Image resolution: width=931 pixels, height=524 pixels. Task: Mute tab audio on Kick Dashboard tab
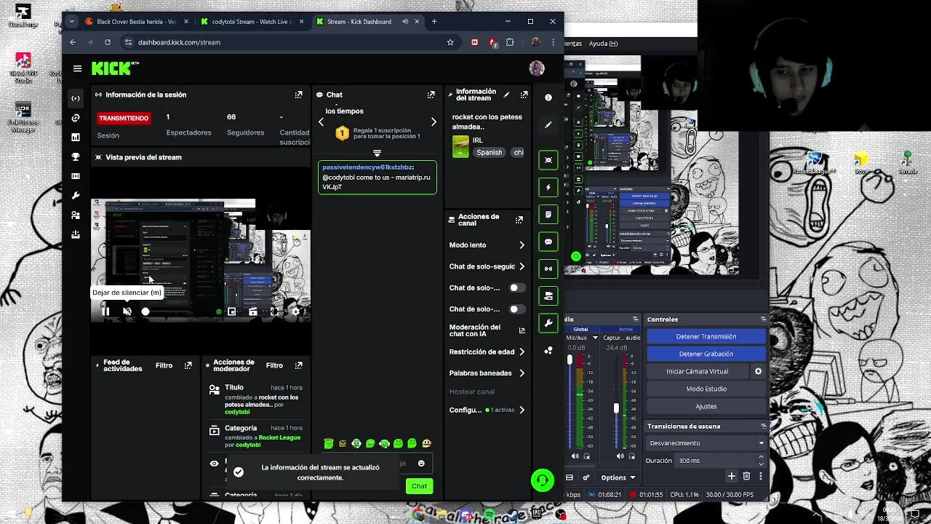coord(405,22)
